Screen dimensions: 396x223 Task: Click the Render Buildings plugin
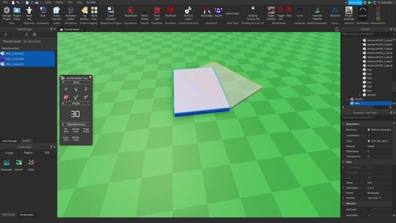coord(349,14)
